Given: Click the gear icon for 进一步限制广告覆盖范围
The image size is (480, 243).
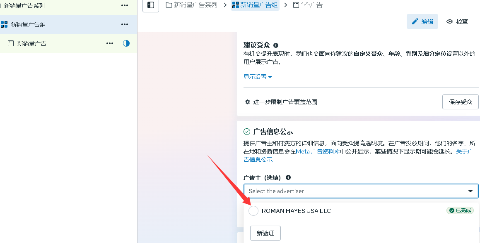Looking at the screenshot, I should click(248, 102).
